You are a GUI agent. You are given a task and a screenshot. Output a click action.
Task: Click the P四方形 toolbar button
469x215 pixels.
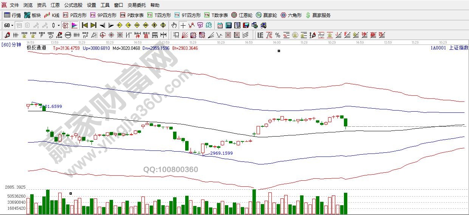point(75,15)
